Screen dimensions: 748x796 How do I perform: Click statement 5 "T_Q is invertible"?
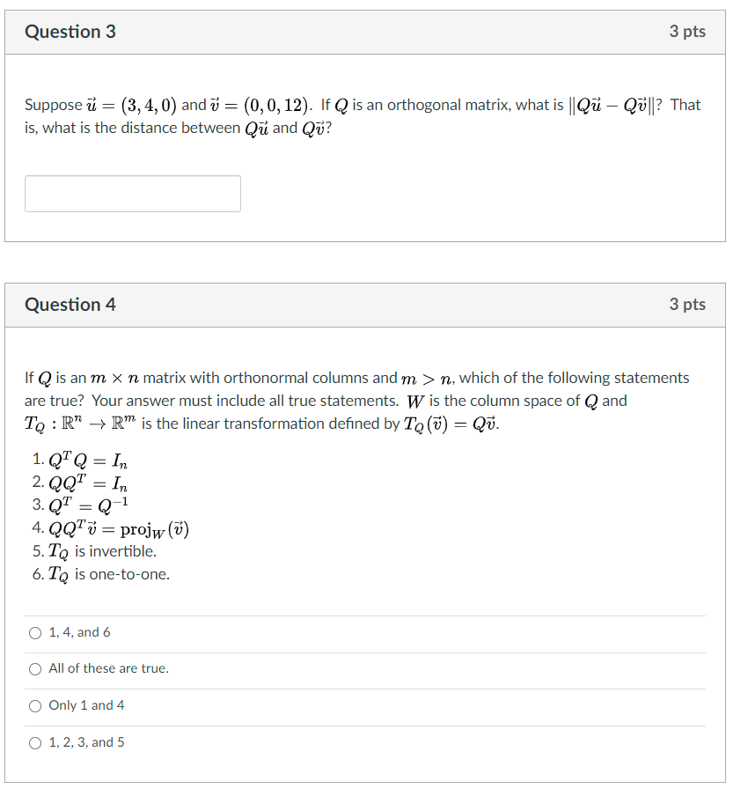coord(92,551)
